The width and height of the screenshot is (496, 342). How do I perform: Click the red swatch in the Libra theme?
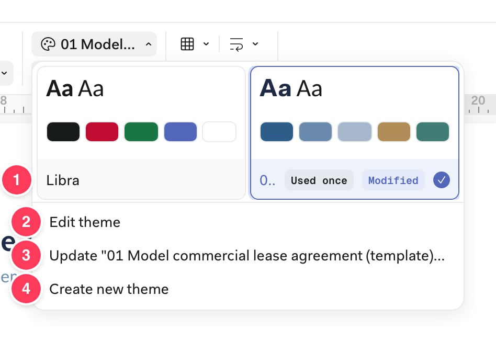point(102,131)
